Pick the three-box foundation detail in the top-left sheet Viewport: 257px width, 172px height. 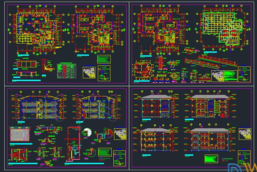[x=26, y=64]
